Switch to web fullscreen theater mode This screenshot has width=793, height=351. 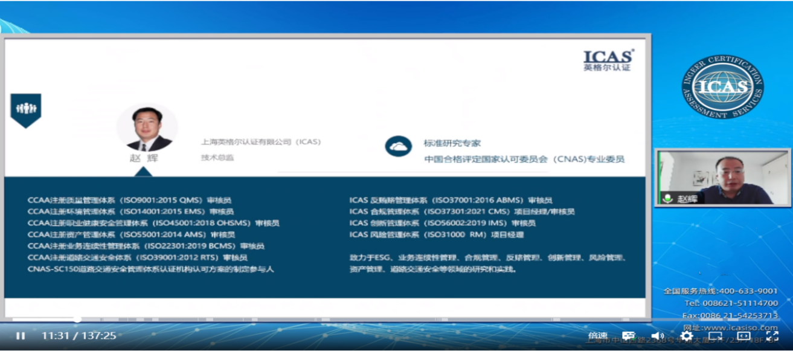tap(743, 336)
